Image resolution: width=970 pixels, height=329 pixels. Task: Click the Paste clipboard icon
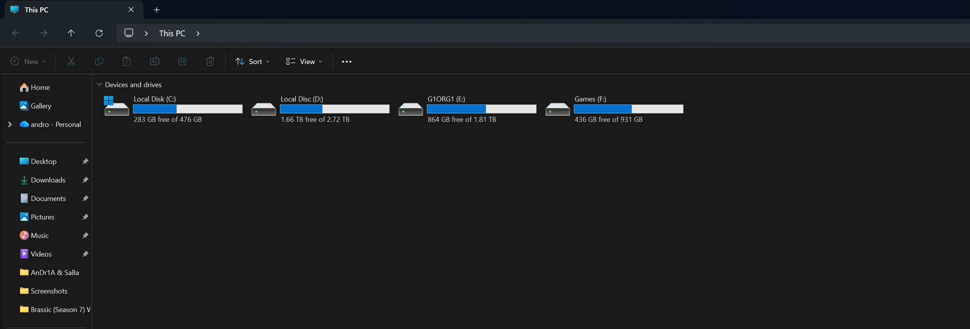127,61
